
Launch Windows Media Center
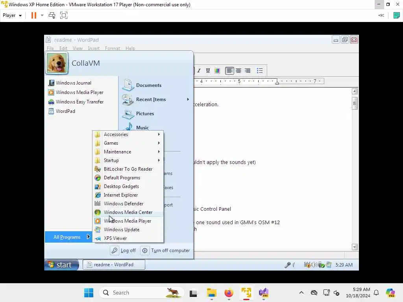[x=128, y=212]
